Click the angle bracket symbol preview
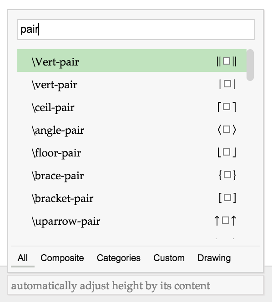The height and width of the screenshot is (302, 272). (x=227, y=130)
